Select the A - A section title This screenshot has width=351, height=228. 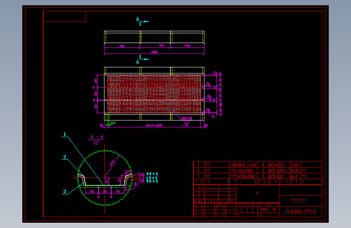pos(97,137)
